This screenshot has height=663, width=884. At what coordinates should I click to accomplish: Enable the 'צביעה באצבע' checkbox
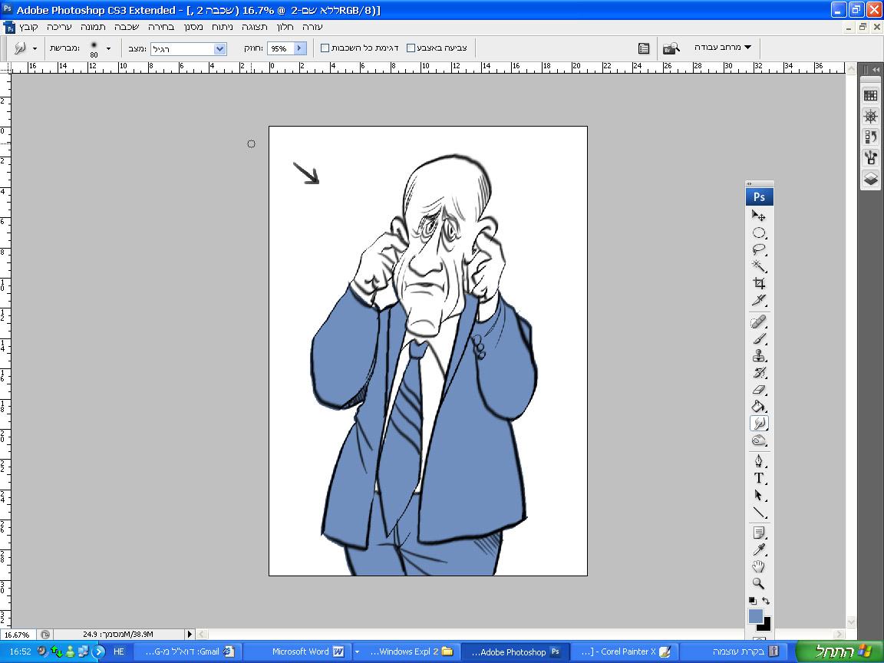click(411, 48)
